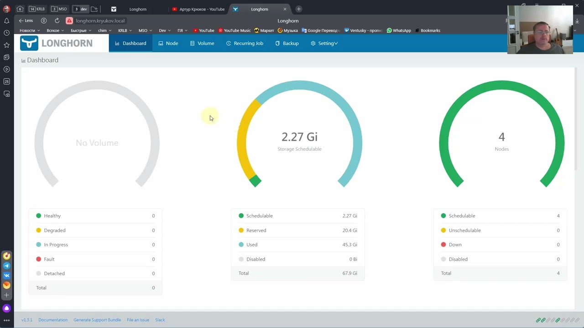This screenshot has width=584, height=328.
Task: Open the Documentation footer link
Action: coord(53,320)
